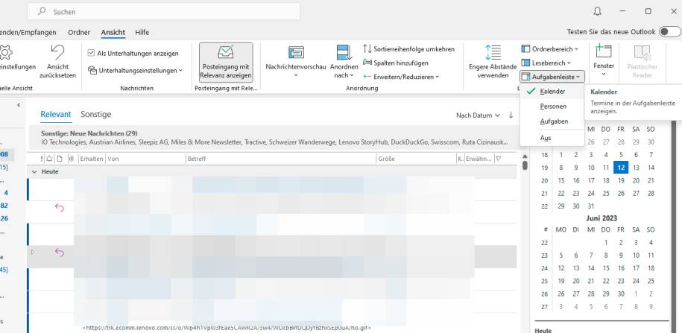
Task: Click the Posteingang mit Relevanz anzeigen button
Action: (226, 63)
